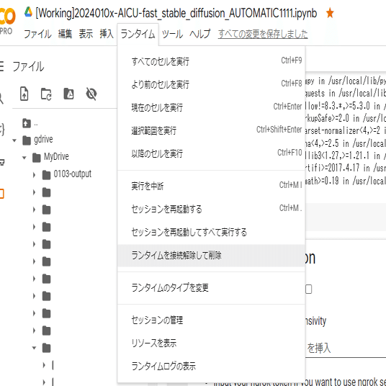The height and width of the screenshot is (386, 386).
Task: Choose ランタイムログの表示
Action: 211,366
